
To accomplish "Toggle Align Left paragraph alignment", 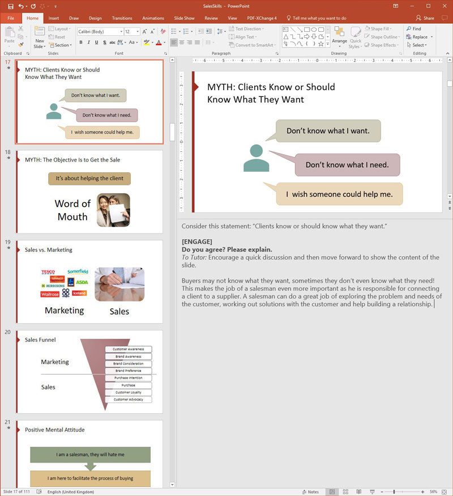I will [174, 42].
